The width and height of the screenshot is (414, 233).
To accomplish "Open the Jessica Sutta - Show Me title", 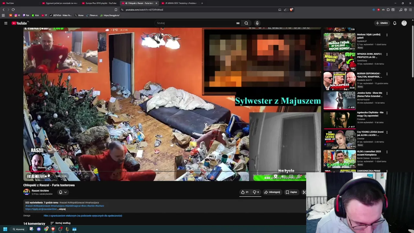I will tap(370, 94).
